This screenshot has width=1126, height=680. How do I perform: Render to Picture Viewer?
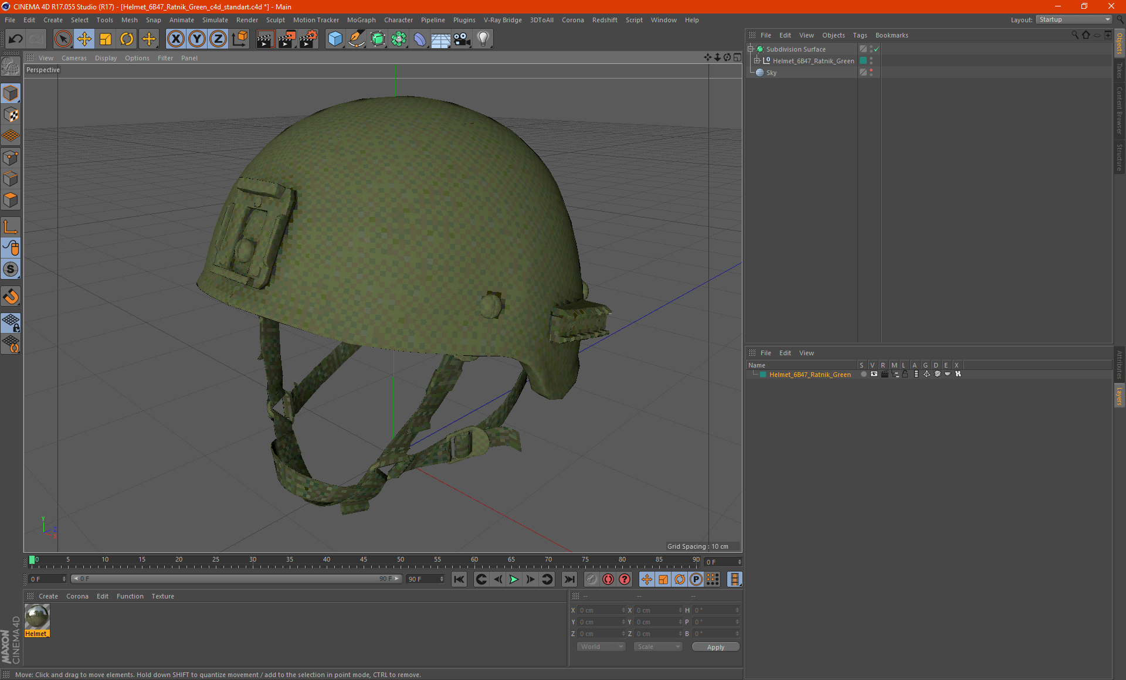(x=287, y=39)
